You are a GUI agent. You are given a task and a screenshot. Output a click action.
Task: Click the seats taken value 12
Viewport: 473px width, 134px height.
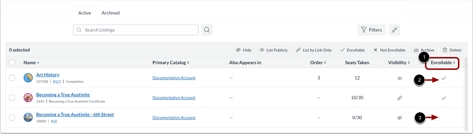coord(357,78)
